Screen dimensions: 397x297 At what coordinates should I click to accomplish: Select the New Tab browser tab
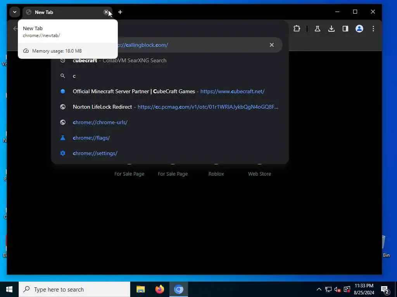pyautogui.click(x=67, y=12)
